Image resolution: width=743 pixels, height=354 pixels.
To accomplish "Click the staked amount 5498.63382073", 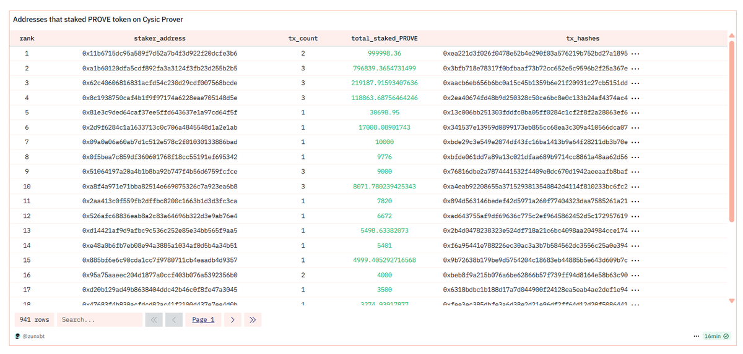I will point(385,230).
